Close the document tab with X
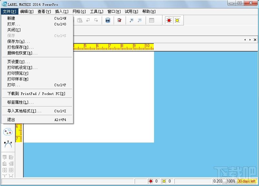Screen dimensions: 259x186 255,40
